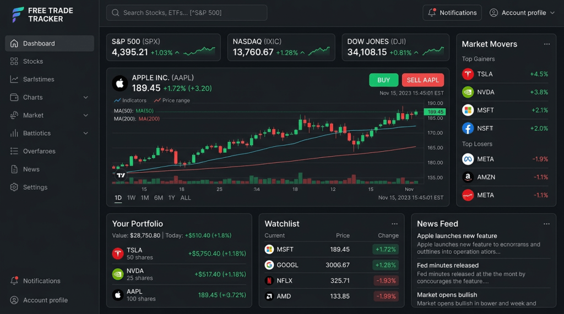Toggle the MA(50) indicator label
This screenshot has width=564, height=314.
click(133, 111)
